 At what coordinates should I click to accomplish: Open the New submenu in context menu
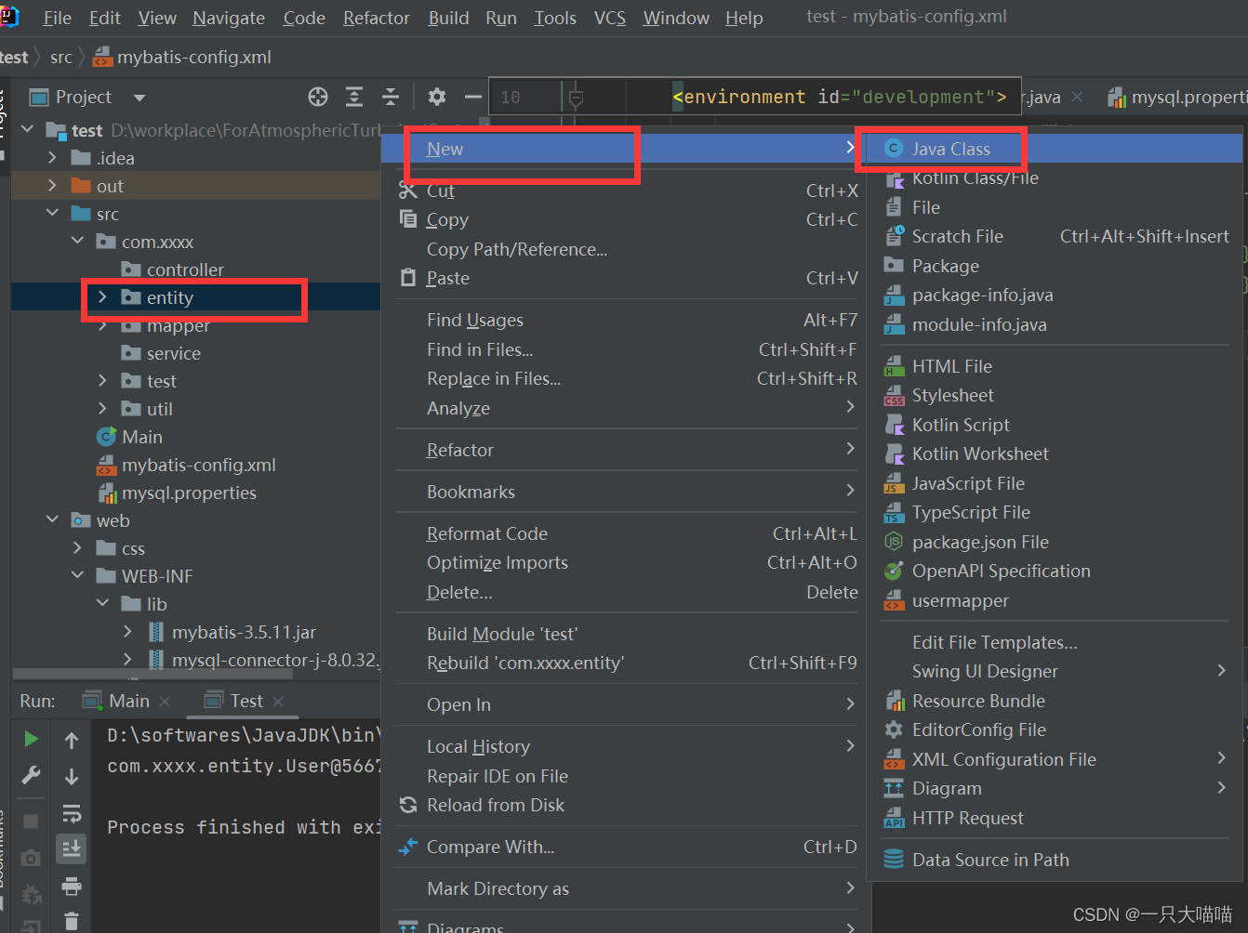tap(625, 149)
